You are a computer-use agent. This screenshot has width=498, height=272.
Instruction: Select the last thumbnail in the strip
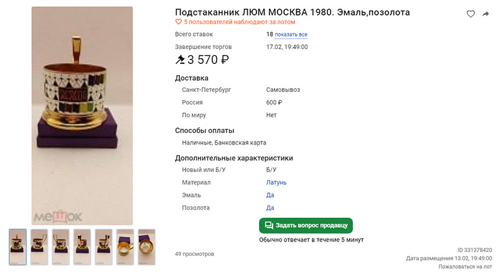[146, 247]
